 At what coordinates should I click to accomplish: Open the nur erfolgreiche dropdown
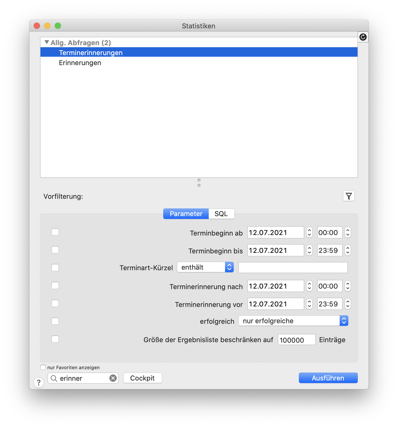click(293, 321)
